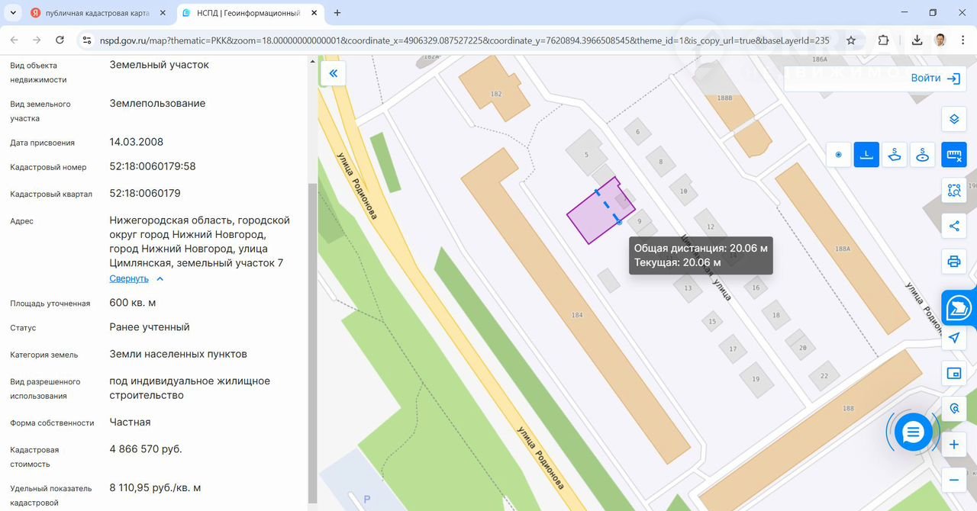Image resolution: width=977 pixels, height=511 pixels.
Task: Click the Войти login button
Action: click(934, 78)
